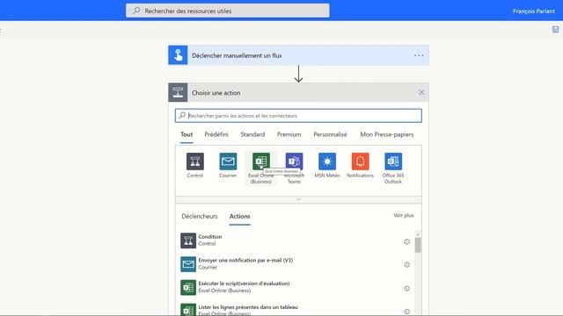Switch to the Standard tab
The image size is (563, 316).
[x=252, y=134]
